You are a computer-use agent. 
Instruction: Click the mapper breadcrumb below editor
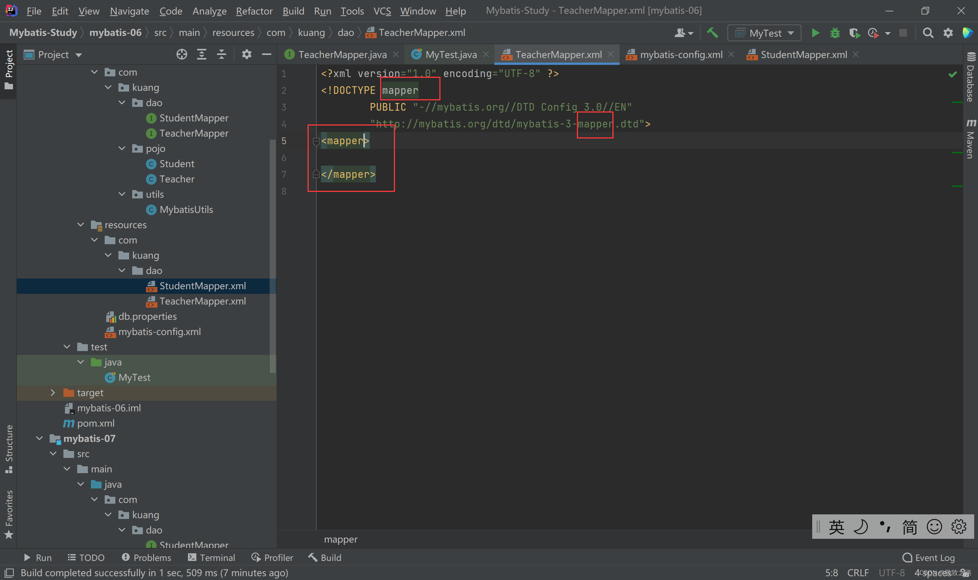coord(341,539)
